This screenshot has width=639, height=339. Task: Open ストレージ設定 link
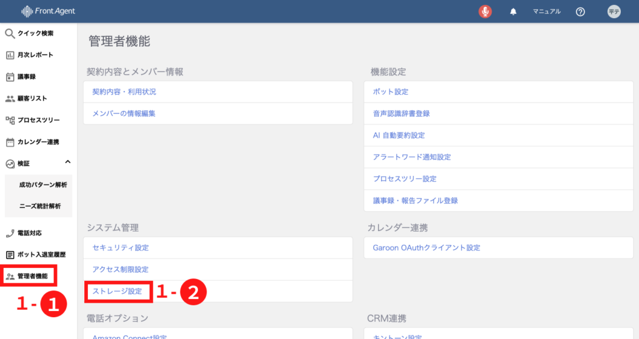(117, 292)
